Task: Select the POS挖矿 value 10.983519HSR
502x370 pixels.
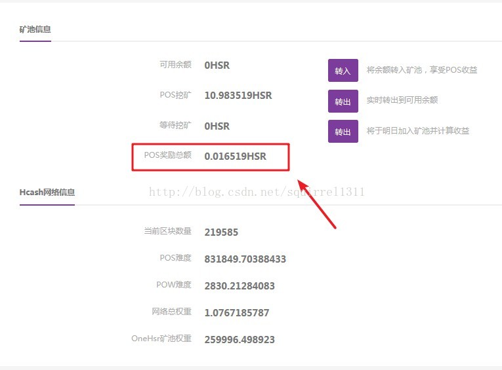Action: (238, 95)
